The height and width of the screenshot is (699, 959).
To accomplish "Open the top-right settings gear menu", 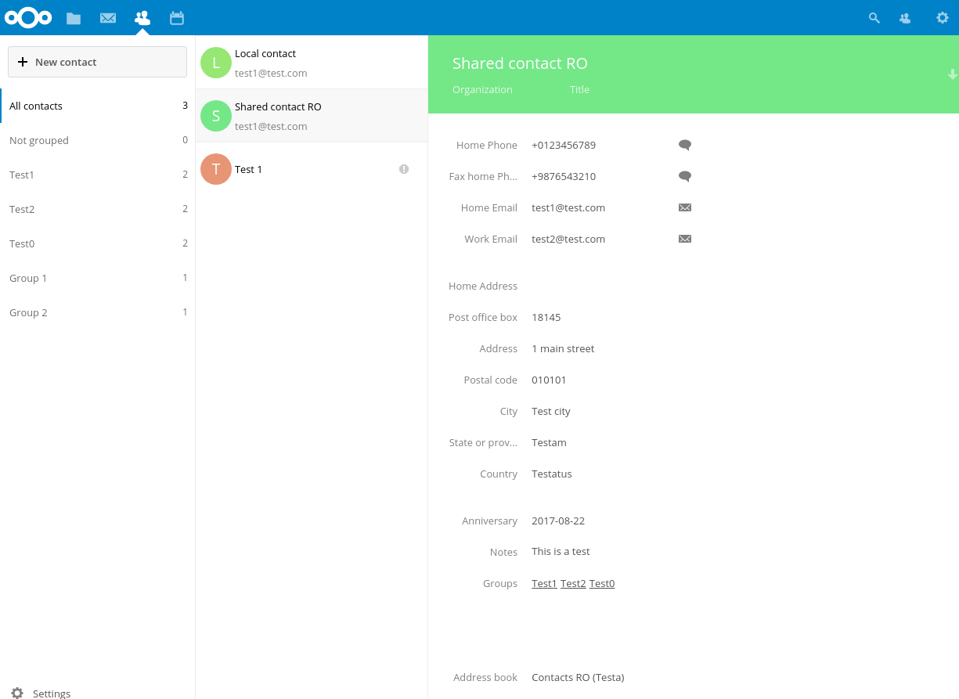I will [943, 17].
